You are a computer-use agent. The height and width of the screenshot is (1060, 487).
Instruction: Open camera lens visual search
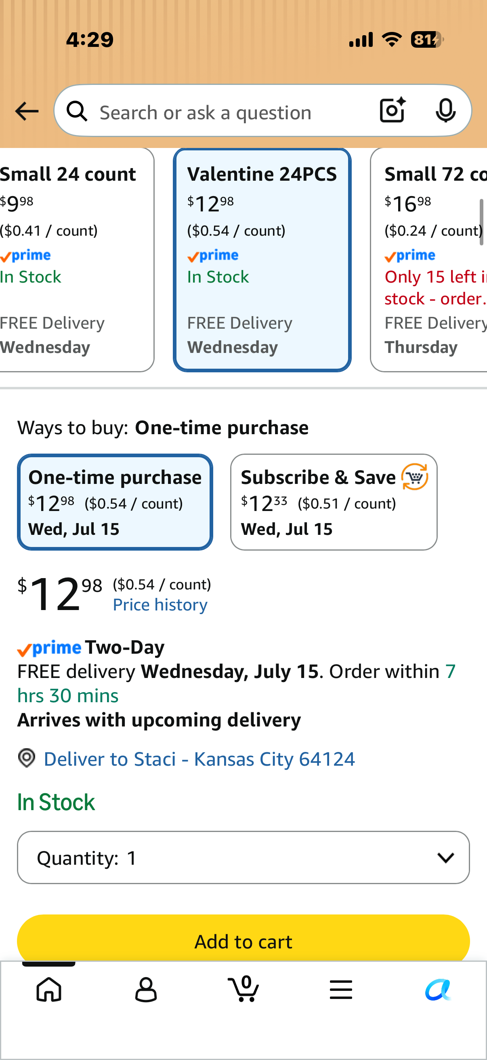393,110
